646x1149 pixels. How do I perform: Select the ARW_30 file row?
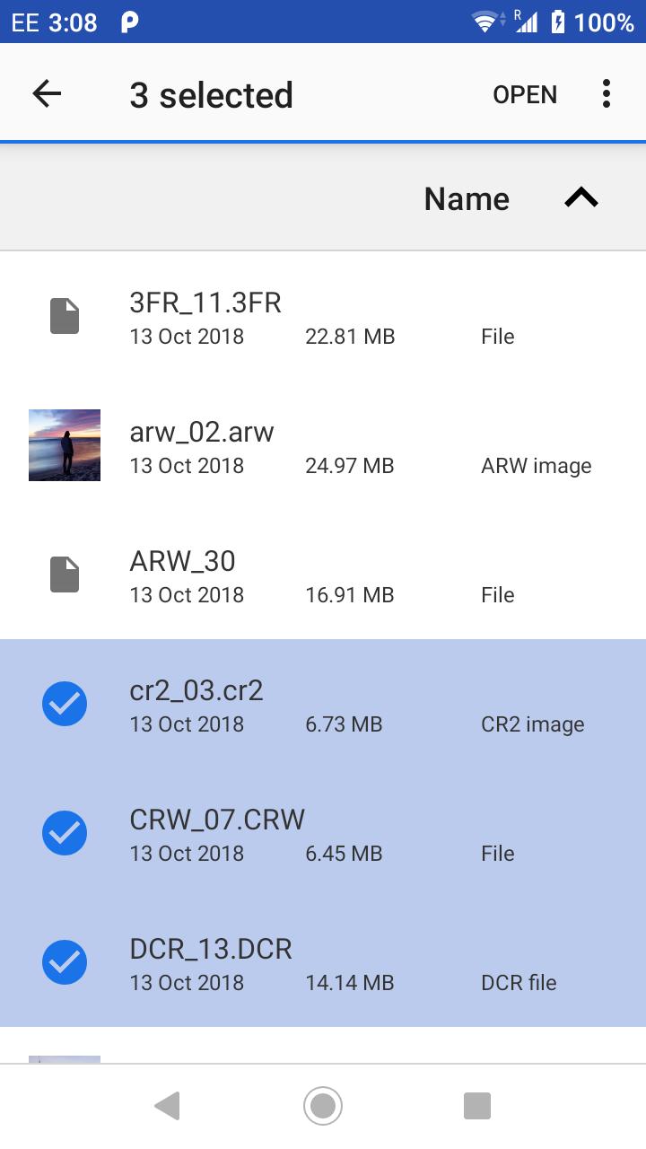[x=323, y=574]
